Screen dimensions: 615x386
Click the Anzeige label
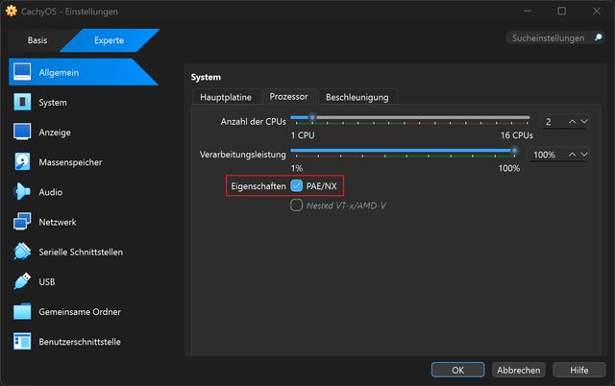[x=55, y=133]
